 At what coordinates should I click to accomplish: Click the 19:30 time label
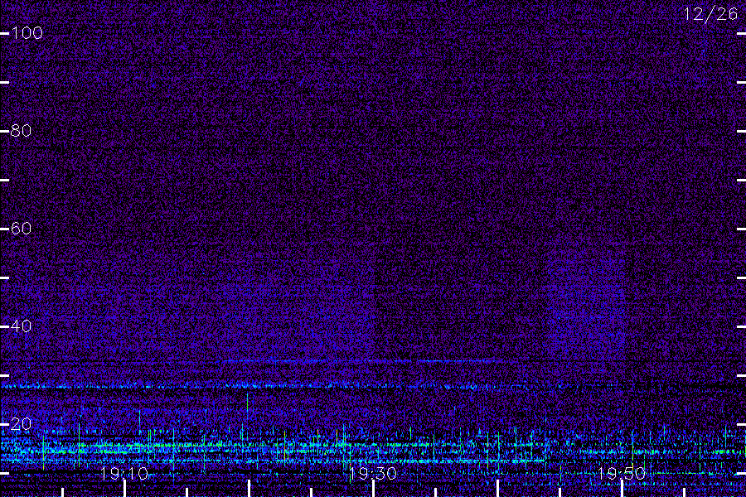372,474
